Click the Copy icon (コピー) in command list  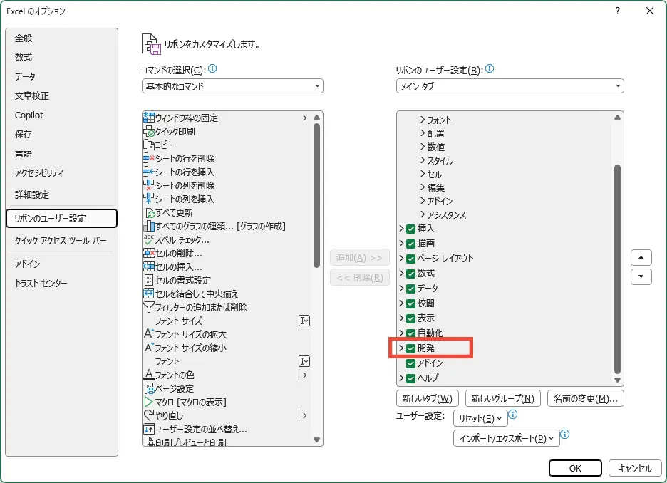[149, 145]
